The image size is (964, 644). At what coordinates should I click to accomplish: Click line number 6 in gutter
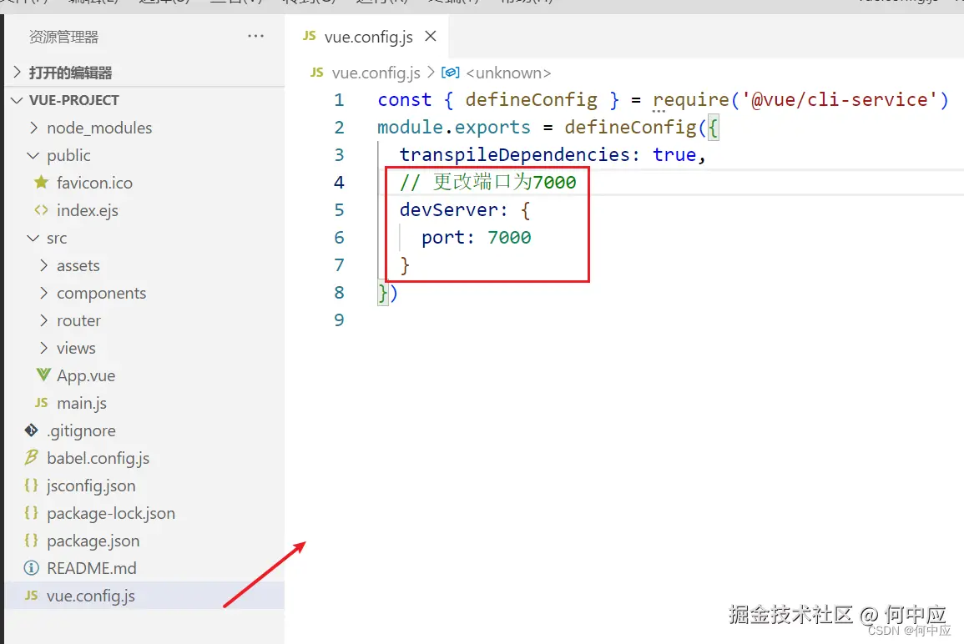(x=340, y=237)
